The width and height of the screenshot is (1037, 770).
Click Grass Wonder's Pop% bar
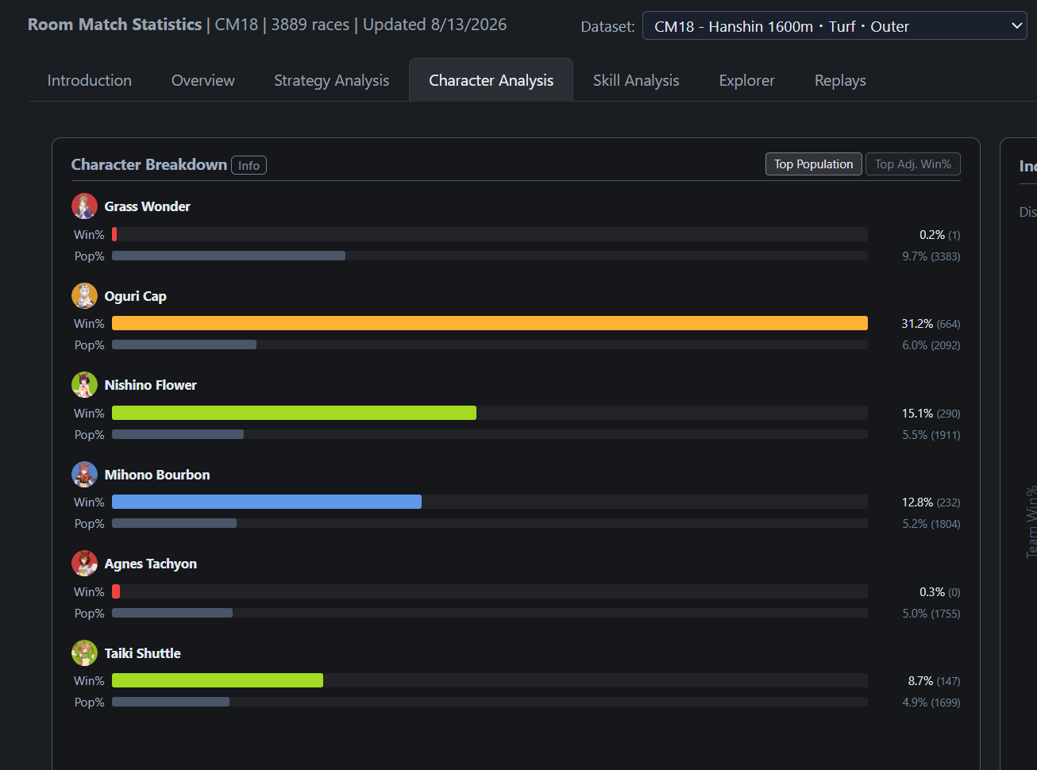point(229,256)
